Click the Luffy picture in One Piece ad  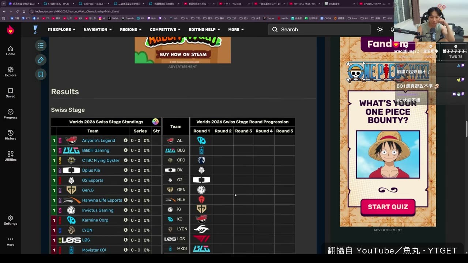point(388,155)
